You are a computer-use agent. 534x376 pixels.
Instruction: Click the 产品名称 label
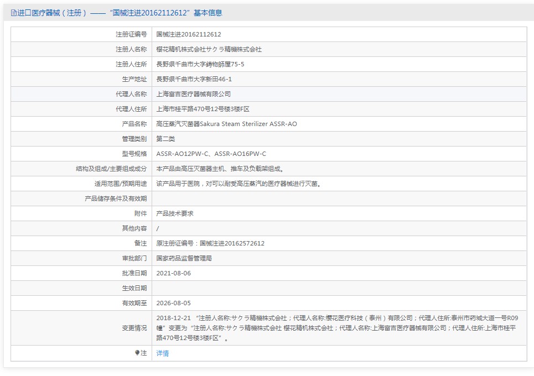tap(134, 124)
